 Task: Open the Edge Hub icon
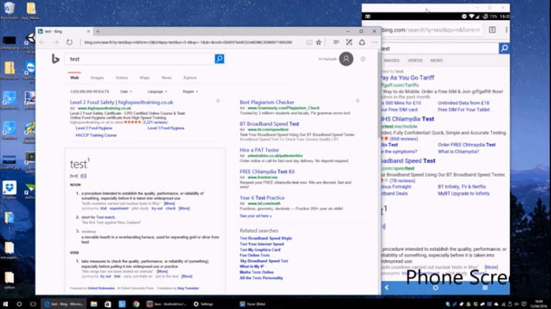click(x=337, y=42)
